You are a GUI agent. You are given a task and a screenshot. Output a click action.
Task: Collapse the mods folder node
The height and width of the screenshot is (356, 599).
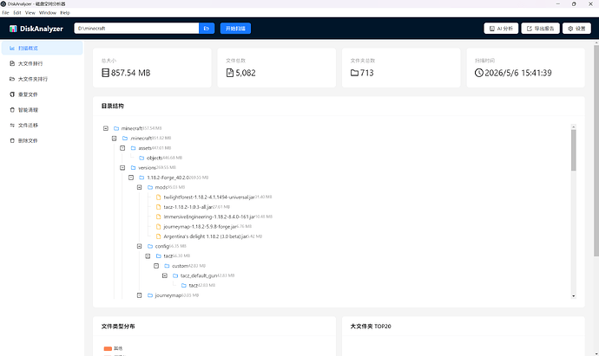(x=140, y=187)
